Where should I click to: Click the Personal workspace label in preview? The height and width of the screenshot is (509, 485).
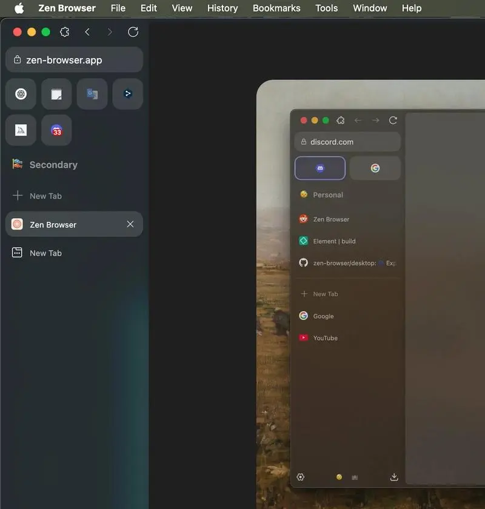328,195
